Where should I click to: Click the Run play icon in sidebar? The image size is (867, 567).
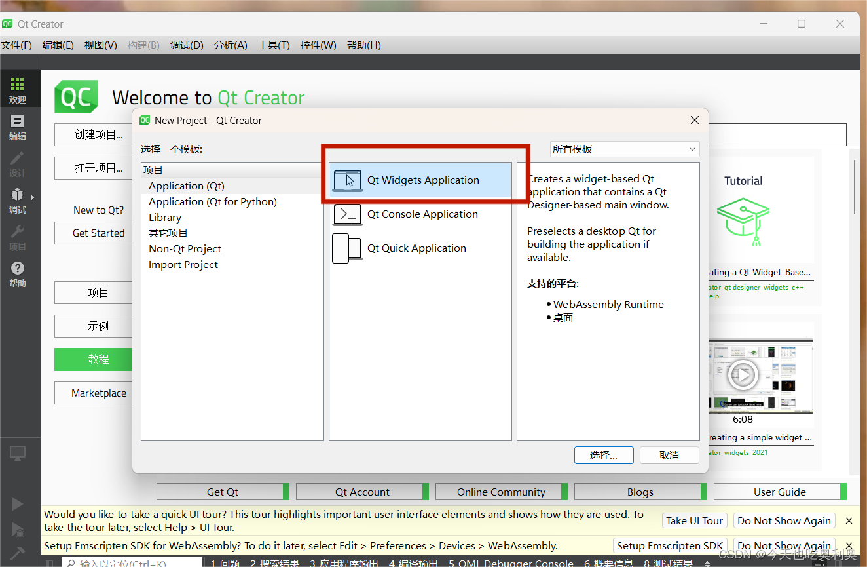pyautogui.click(x=18, y=503)
